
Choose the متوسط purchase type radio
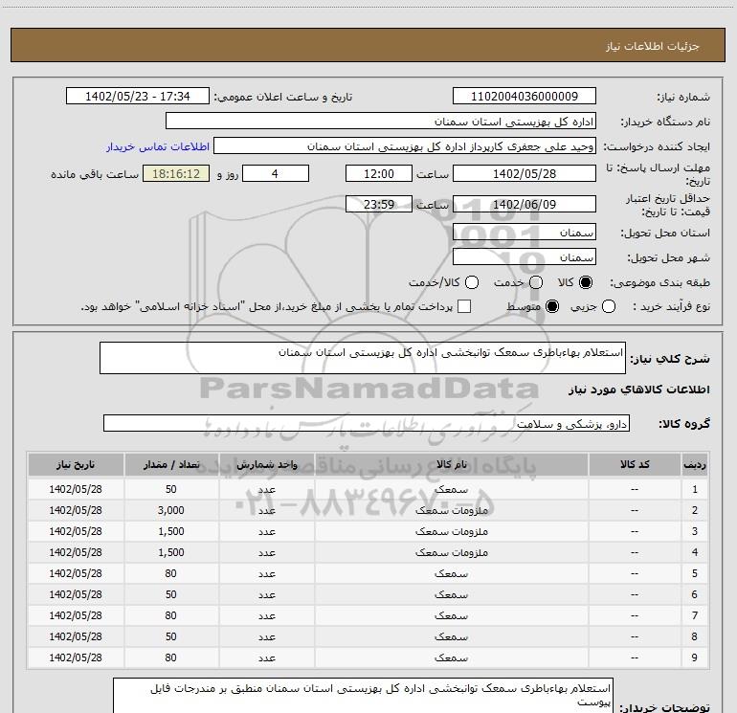tap(552, 306)
